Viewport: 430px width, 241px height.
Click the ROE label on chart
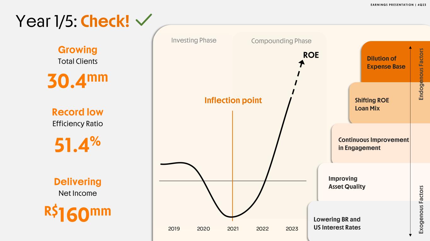click(311, 55)
